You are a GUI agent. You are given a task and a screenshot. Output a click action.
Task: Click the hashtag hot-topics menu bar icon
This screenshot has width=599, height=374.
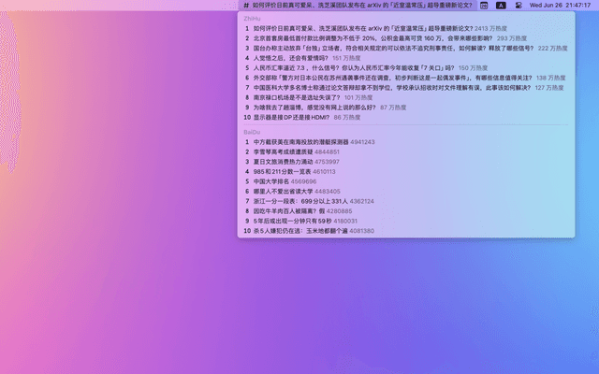[x=245, y=6]
